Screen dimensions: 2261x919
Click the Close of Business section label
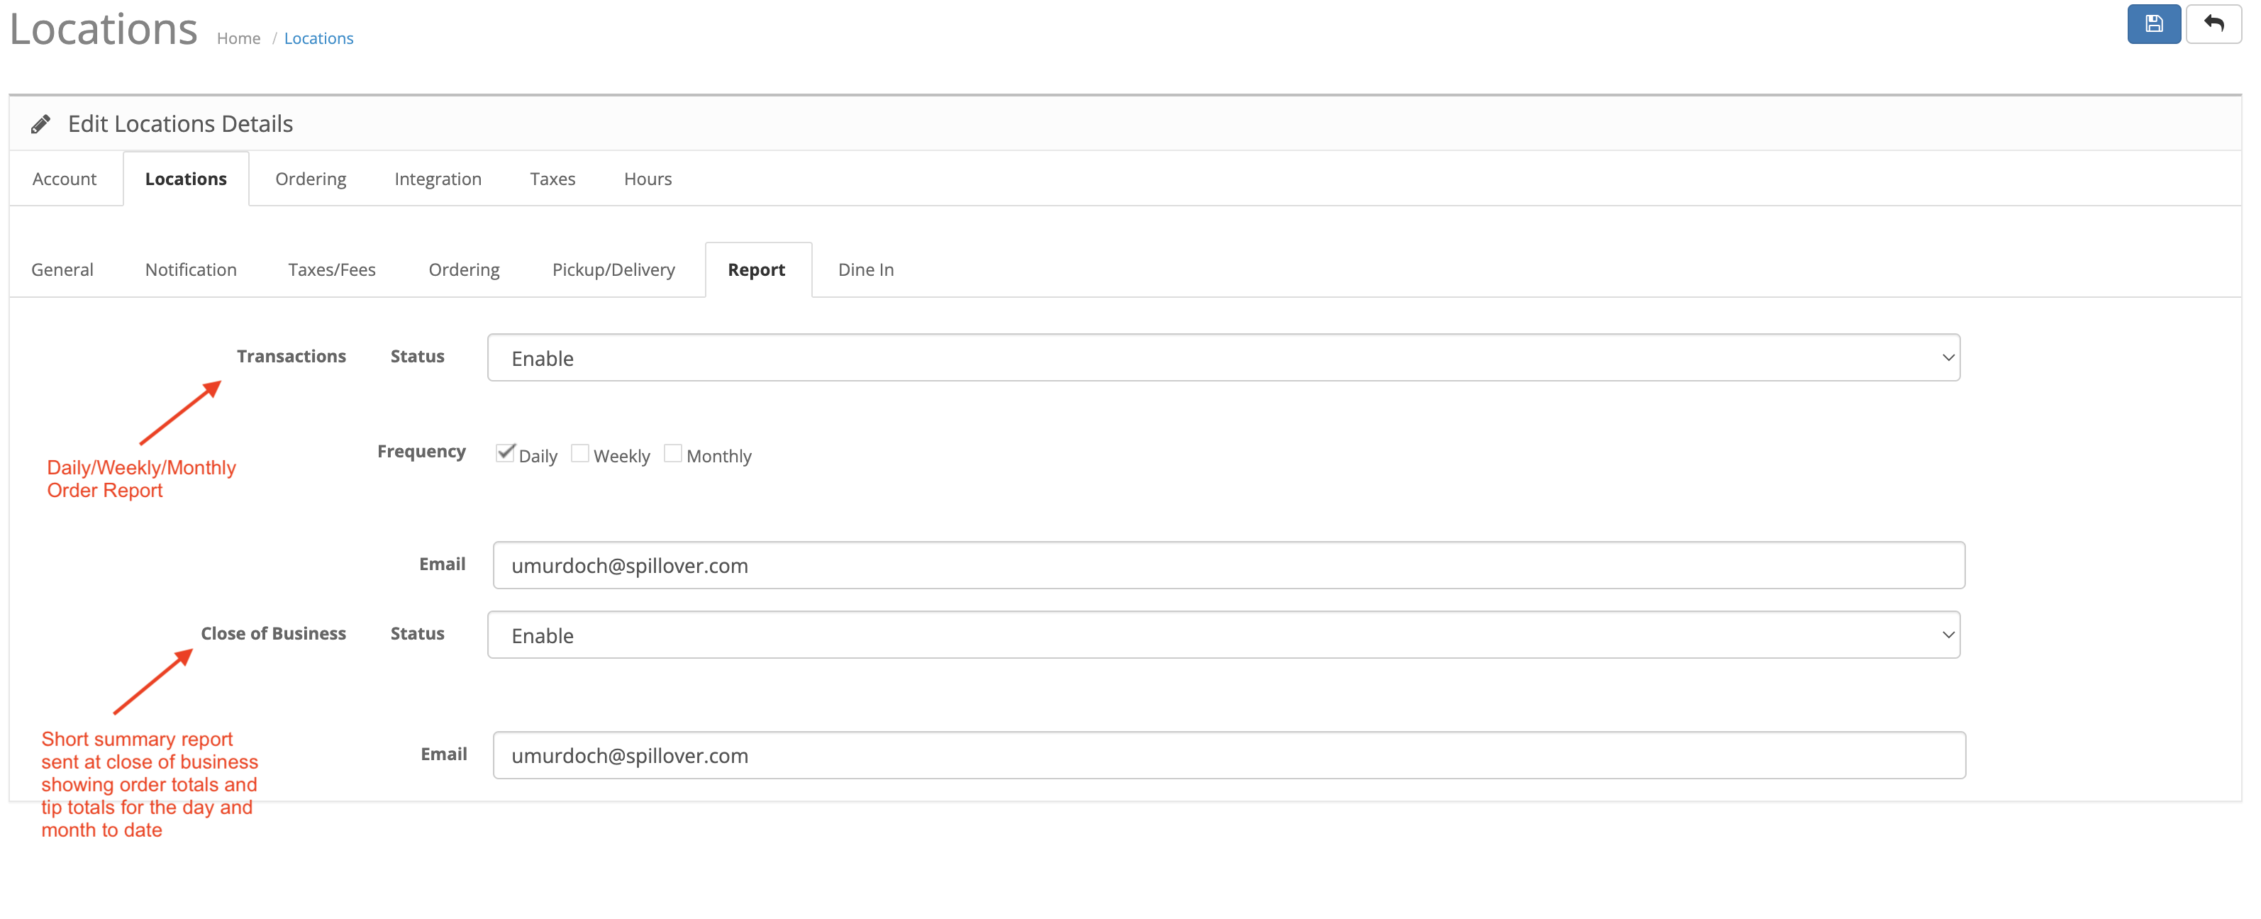coord(274,634)
